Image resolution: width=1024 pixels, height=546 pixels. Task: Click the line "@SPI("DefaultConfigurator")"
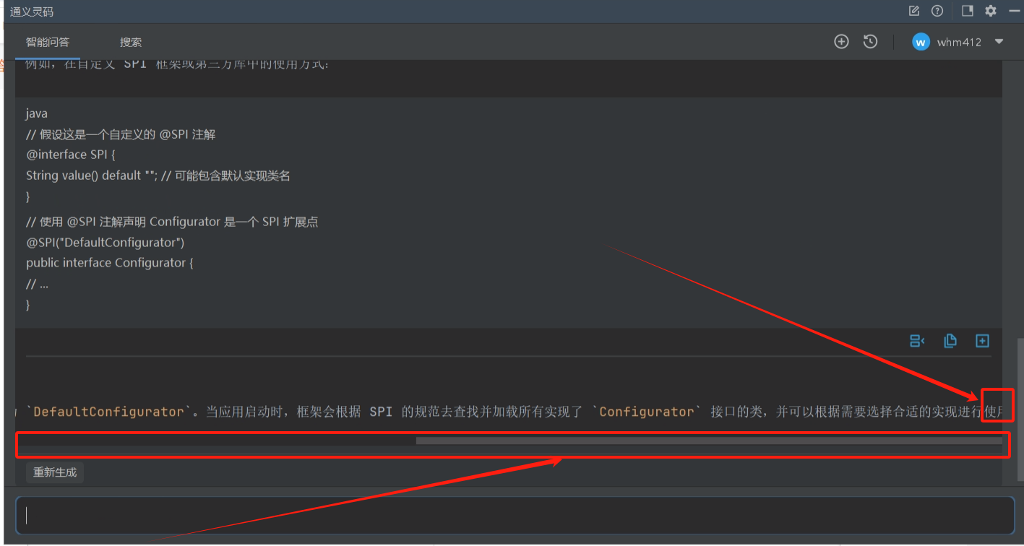(106, 242)
